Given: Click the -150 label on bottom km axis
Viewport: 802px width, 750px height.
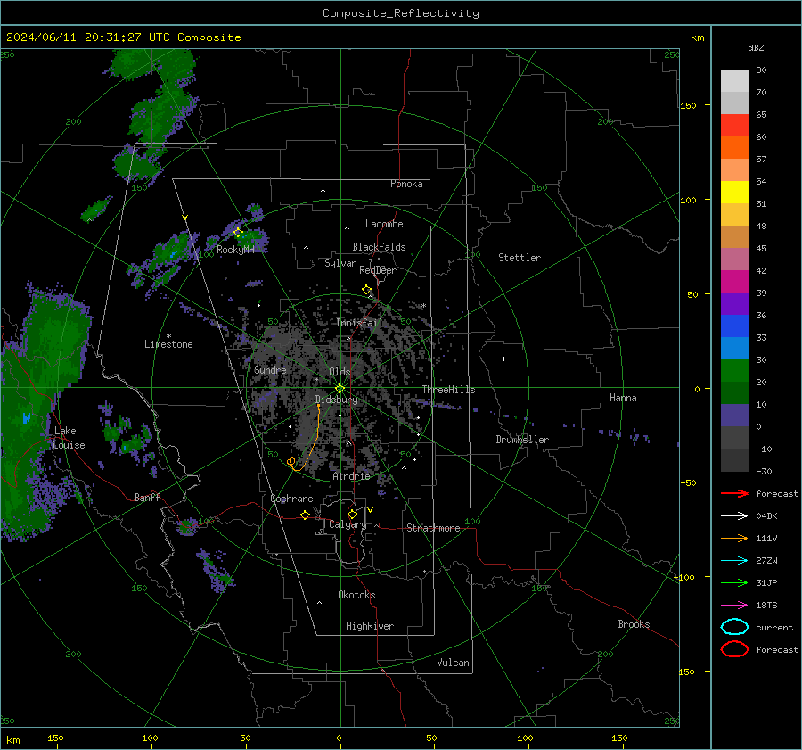Looking at the screenshot, I should (x=53, y=738).
